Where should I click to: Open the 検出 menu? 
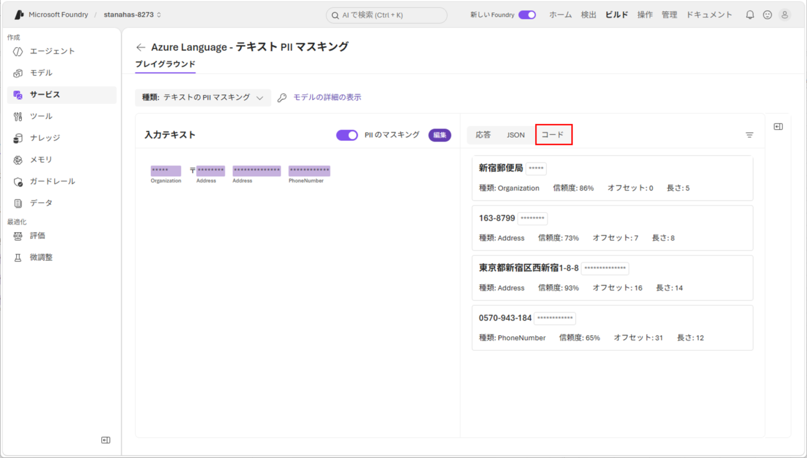[588, 15]
